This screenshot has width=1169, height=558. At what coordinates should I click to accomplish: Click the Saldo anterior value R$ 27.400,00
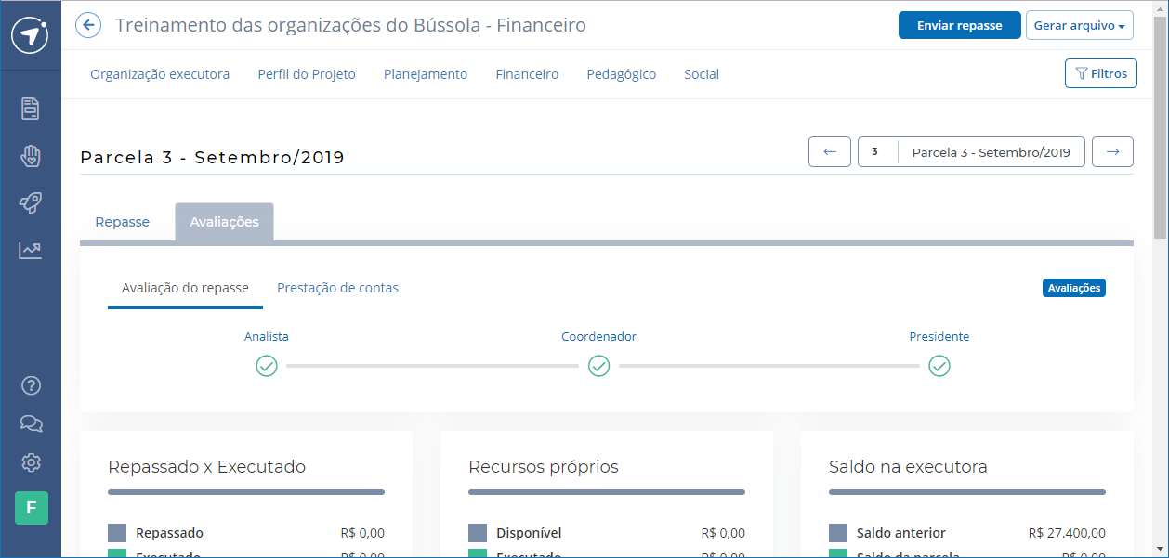pyautogui.click(x=1067, y=533)
